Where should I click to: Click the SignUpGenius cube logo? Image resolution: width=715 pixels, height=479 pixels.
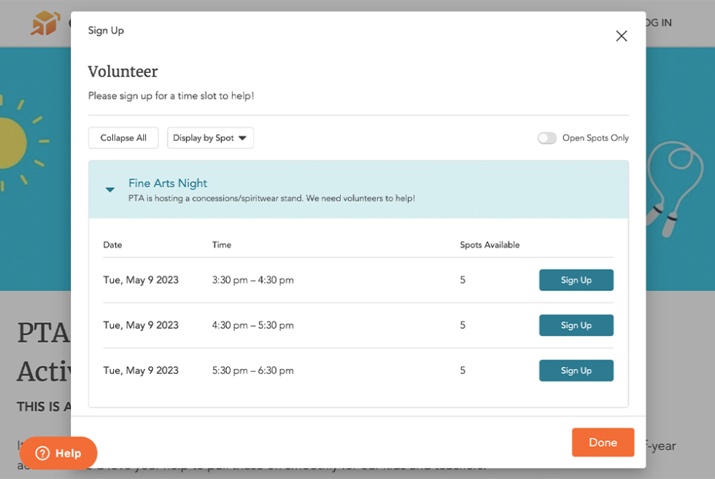coord(44,23)
